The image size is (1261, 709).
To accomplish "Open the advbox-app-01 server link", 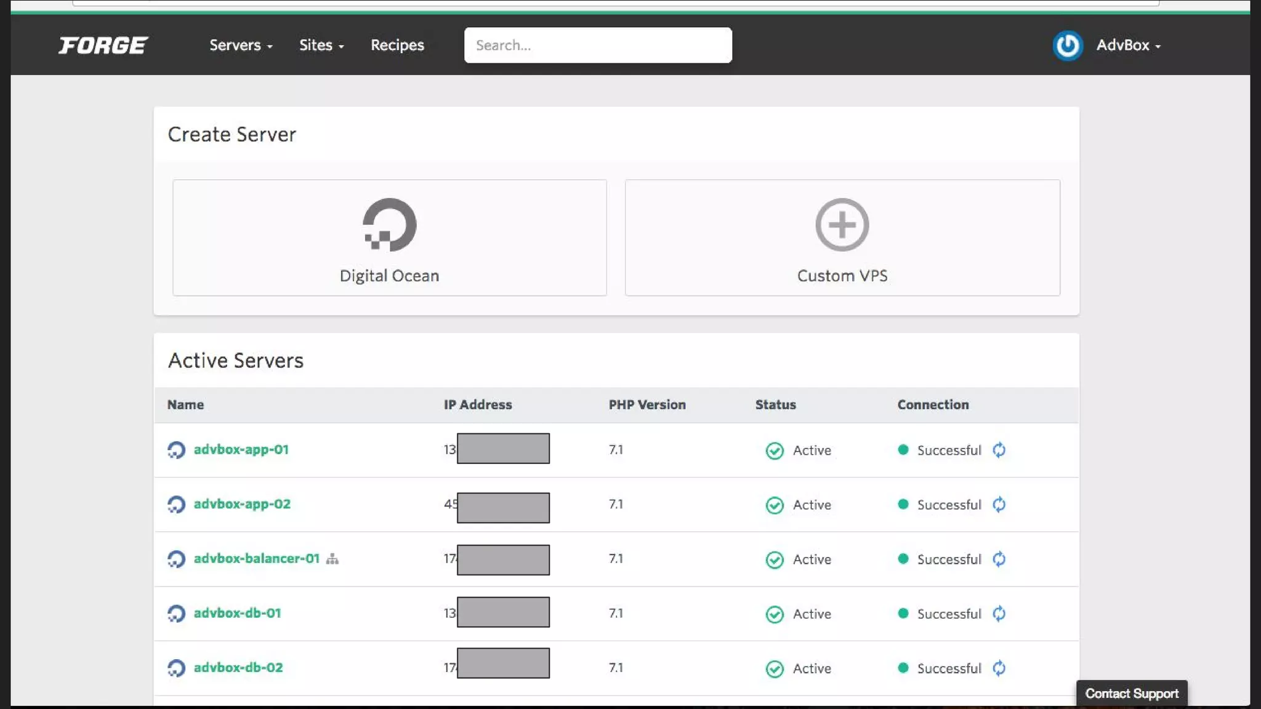I will coord(241,449).
